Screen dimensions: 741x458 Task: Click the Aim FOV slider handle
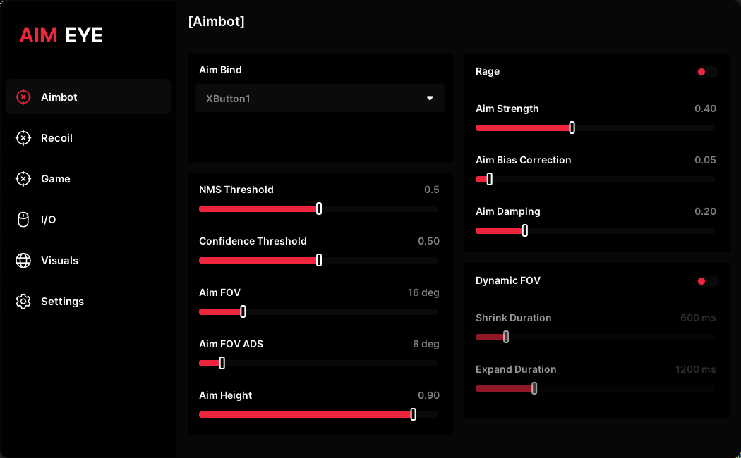coord(243,311)
